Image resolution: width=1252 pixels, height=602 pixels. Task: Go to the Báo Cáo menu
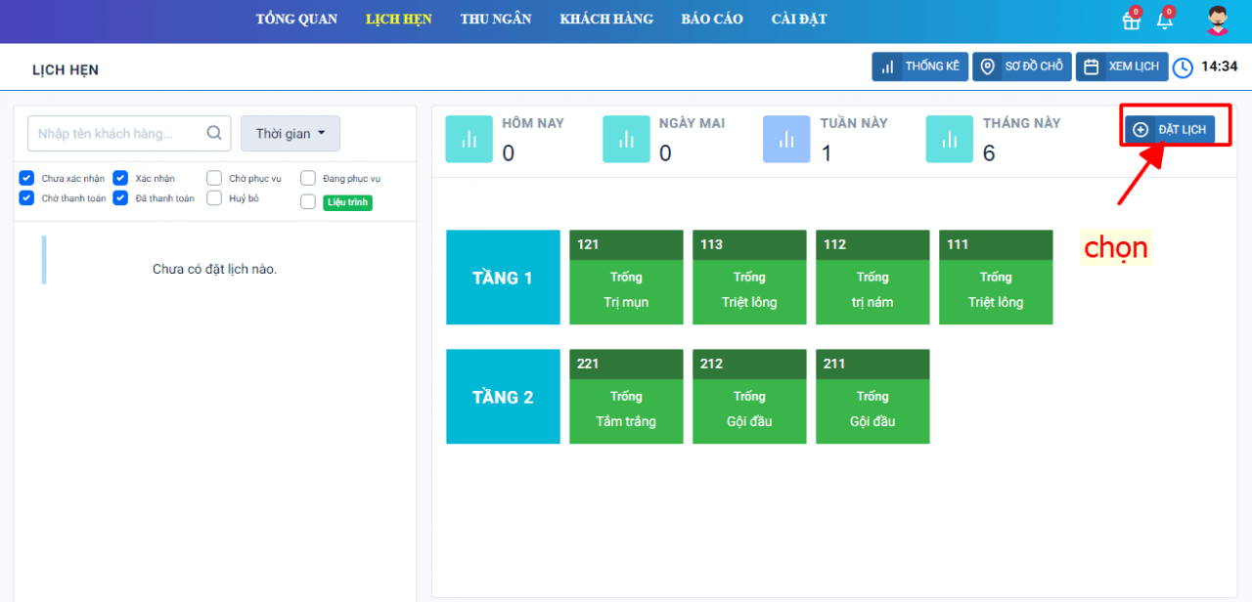tap(712, 20)
